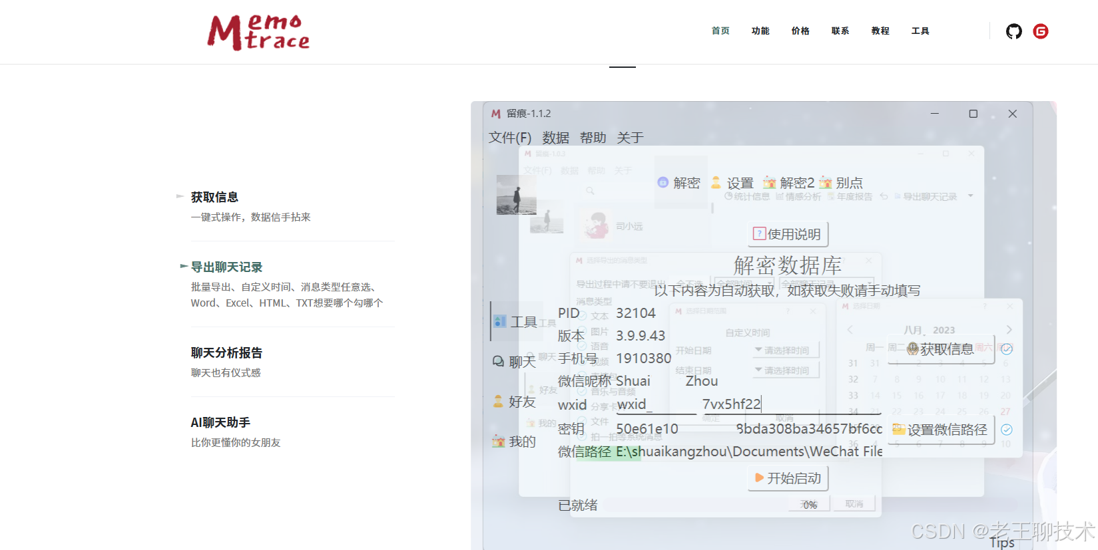Screen dimensions: 1098x550
Task: Go to 教程 in site navigation
Action: point(880,31)
